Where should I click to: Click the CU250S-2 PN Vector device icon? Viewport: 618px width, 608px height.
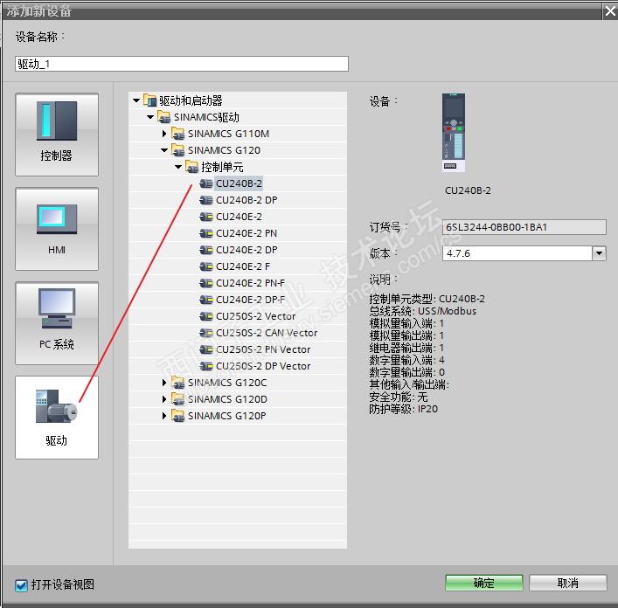click(x=206, y=349)
